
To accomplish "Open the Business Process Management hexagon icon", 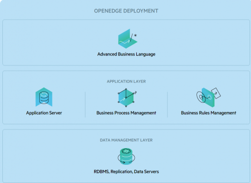I will (127, 97).
